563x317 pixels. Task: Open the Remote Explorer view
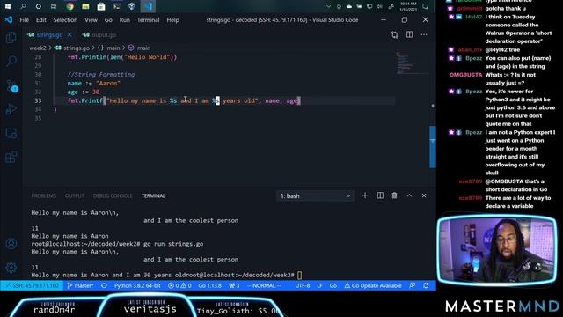tap(11, 133)
